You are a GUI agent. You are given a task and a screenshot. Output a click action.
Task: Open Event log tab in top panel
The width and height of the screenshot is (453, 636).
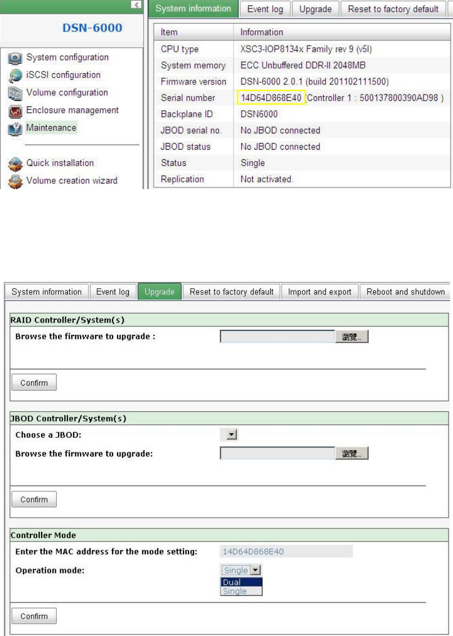[x=265, y=9]
